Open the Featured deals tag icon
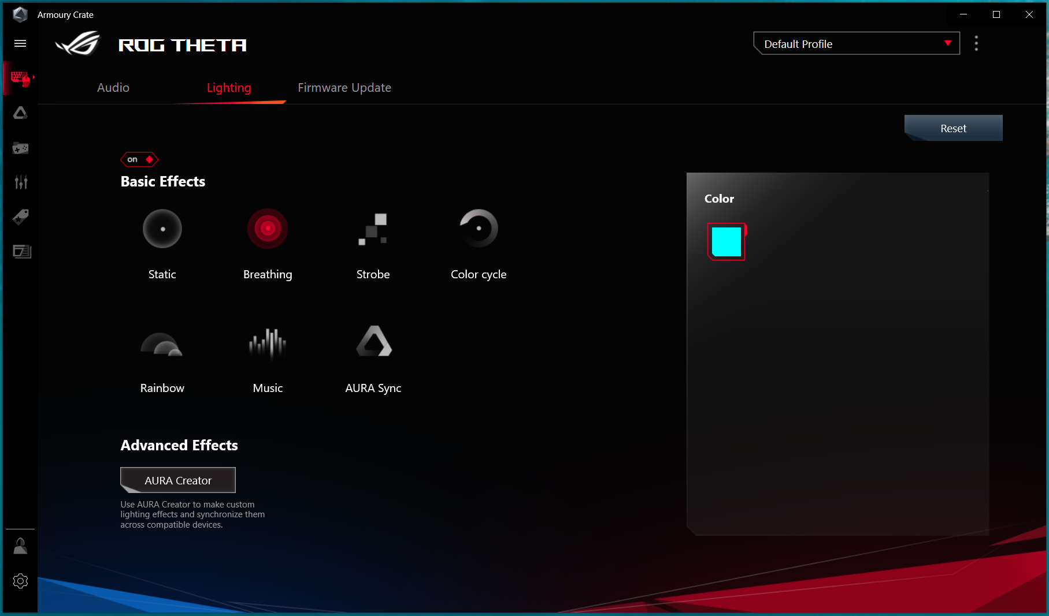 click(x=21, y=217)
